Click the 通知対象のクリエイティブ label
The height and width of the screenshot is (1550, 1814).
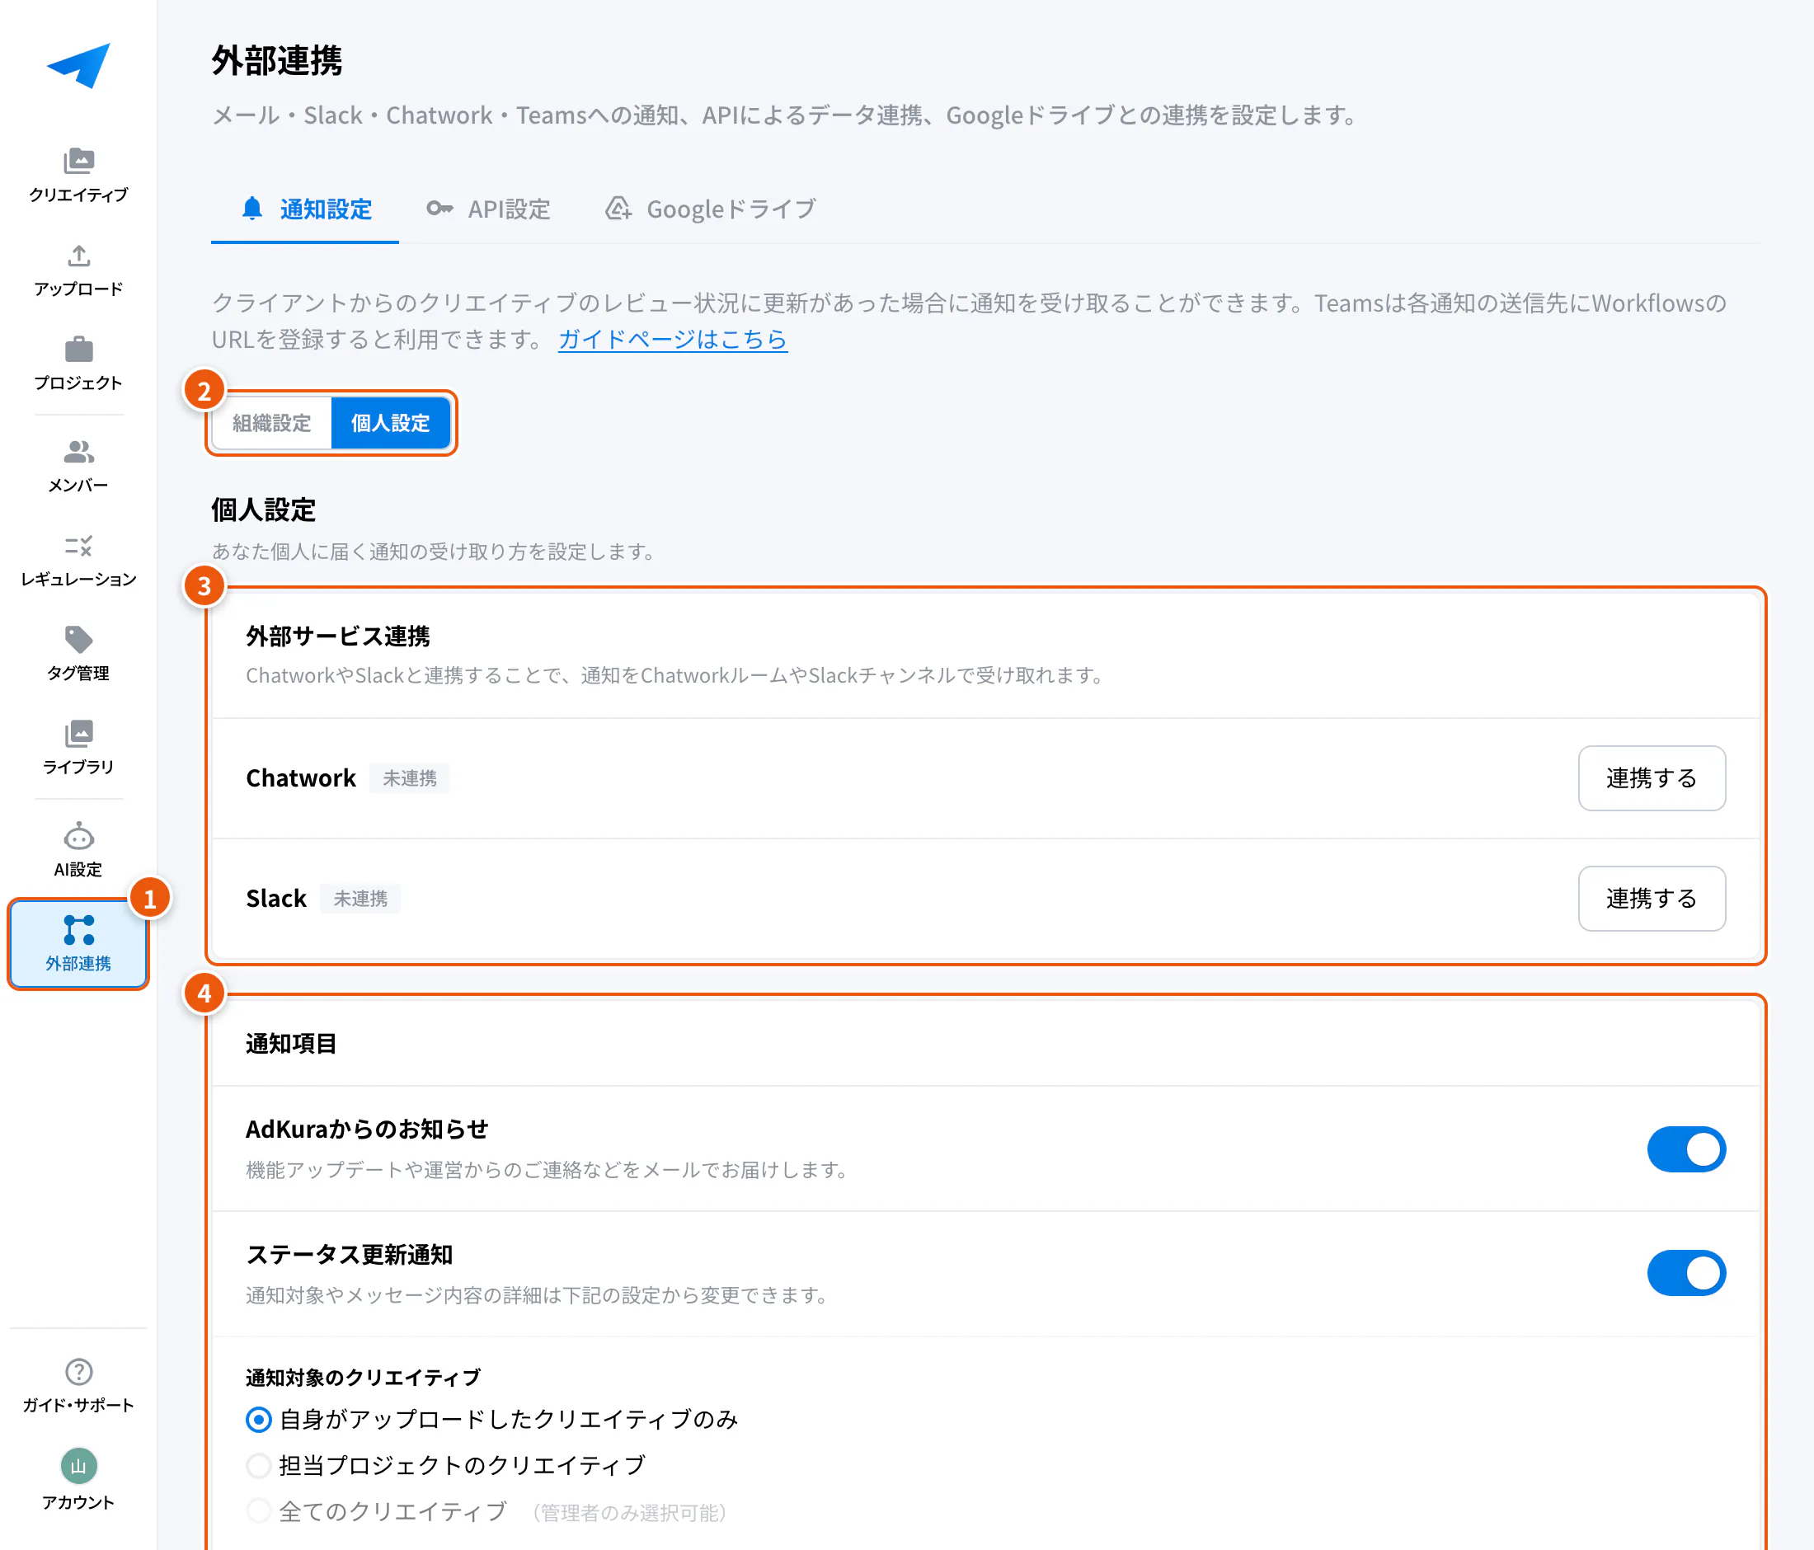pyautogui.click(x=364, y=1378)
